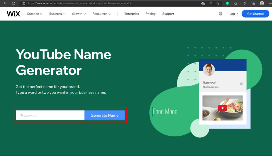Click the gear icon on the Superfood card
This screenshot has width=272, height=156.
click(x=241, y=84)
